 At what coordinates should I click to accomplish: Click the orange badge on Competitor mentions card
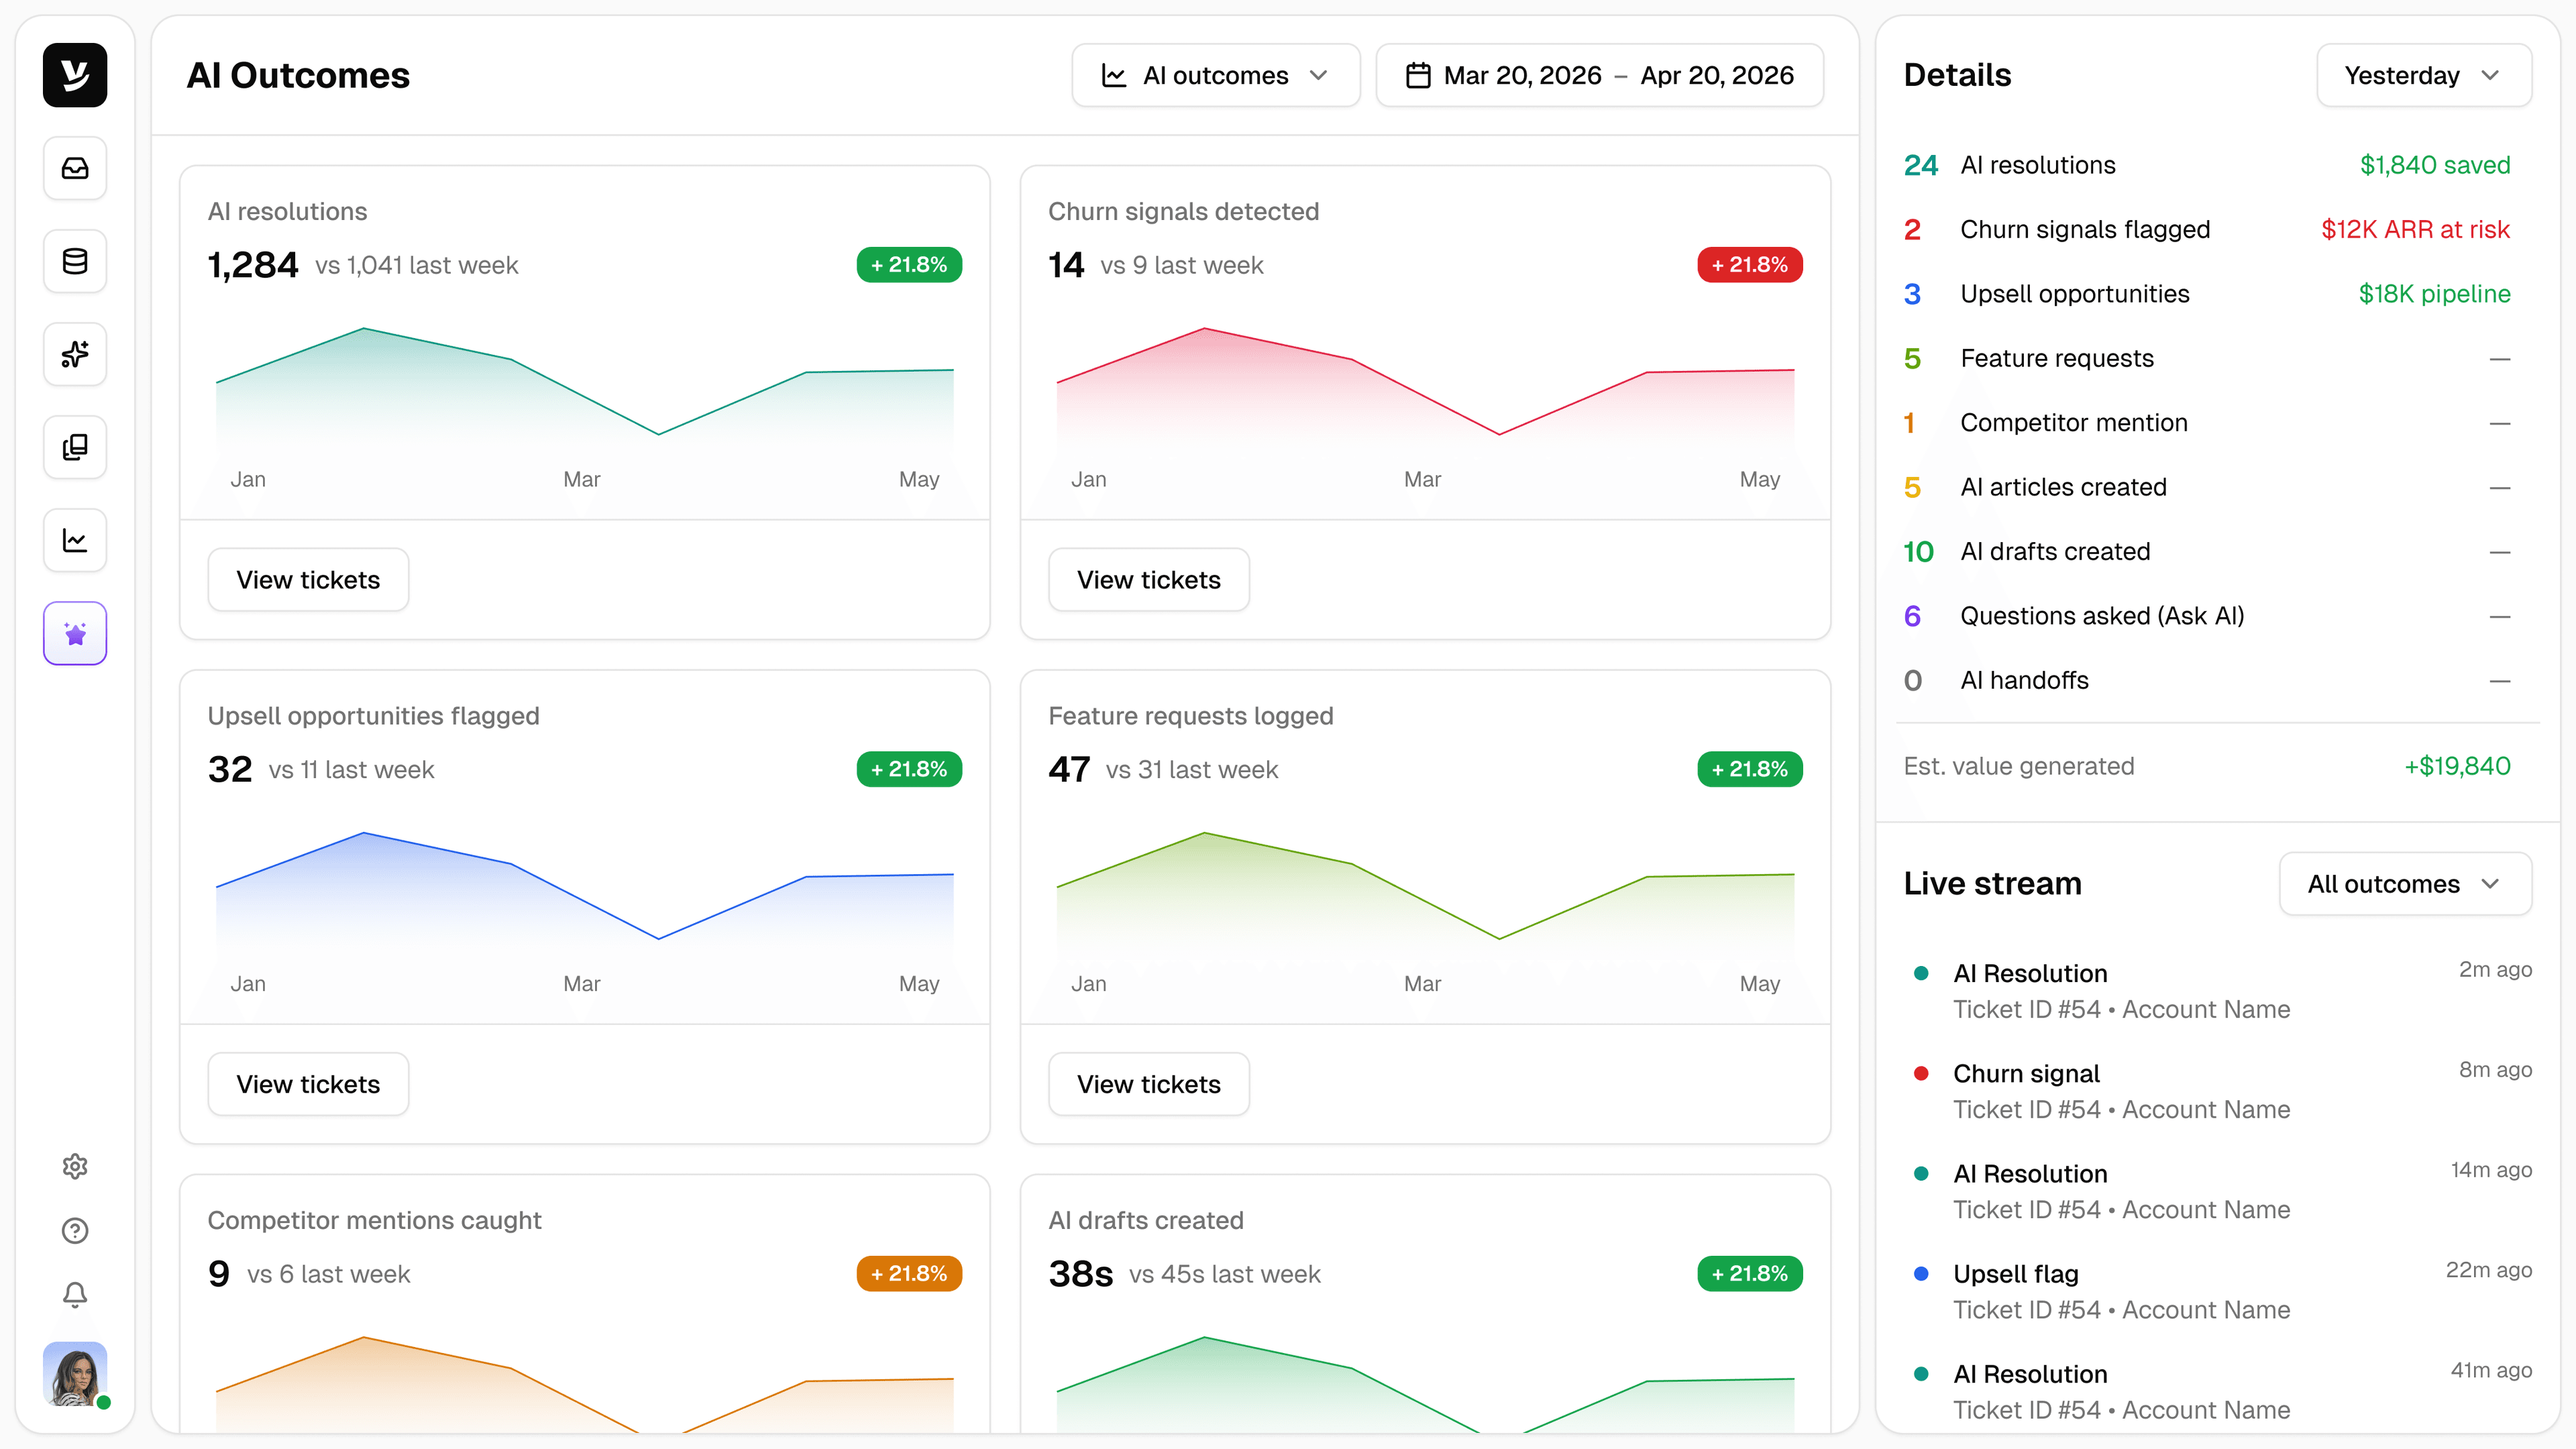909,1273
